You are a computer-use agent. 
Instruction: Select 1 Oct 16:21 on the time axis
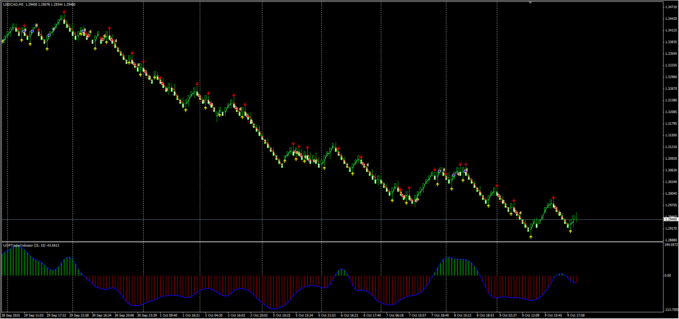click(191, 315)
